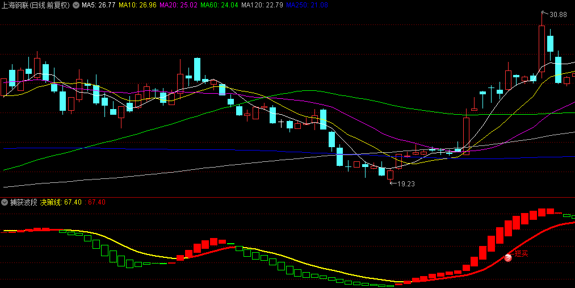Click the MA60: 24.04 label
Screen dimensions: 575x288
click(x=219, y=5)
